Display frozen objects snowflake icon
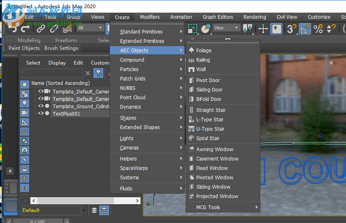 25,178
